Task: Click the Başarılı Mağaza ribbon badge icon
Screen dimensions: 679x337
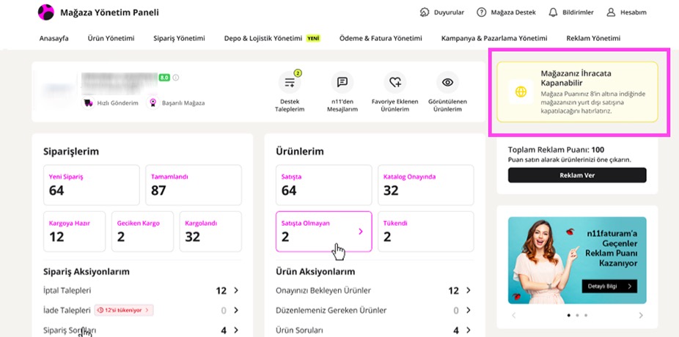Action: pos(153,103)
